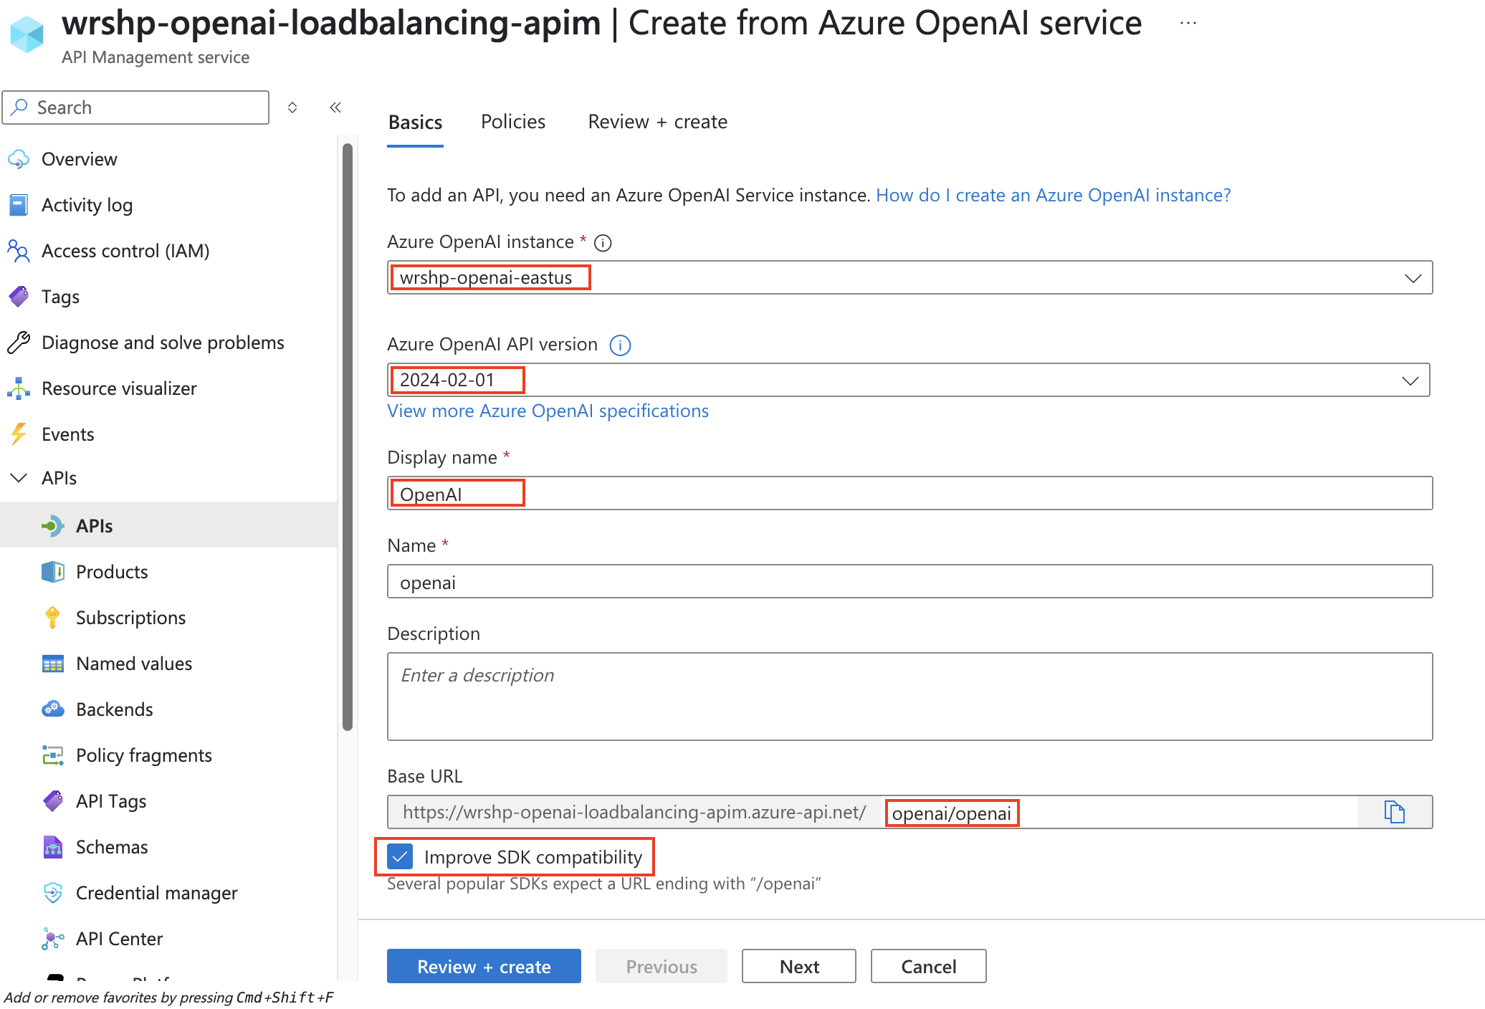Click the Base URL suffix field
This screenshot has width=1485, height=1009.
1119,812
